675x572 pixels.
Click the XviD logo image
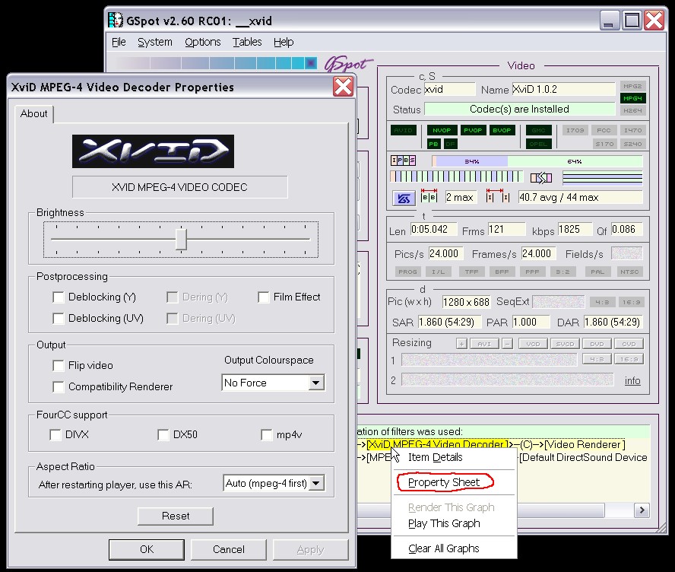[153, 151]
